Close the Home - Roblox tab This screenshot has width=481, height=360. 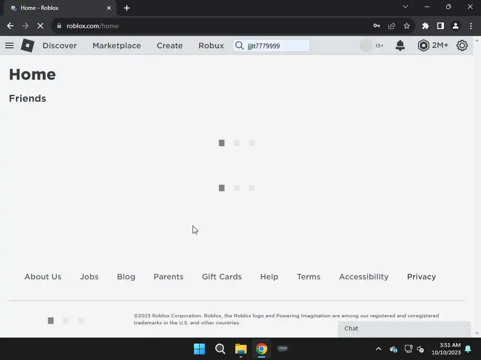(x=109, y=8)
